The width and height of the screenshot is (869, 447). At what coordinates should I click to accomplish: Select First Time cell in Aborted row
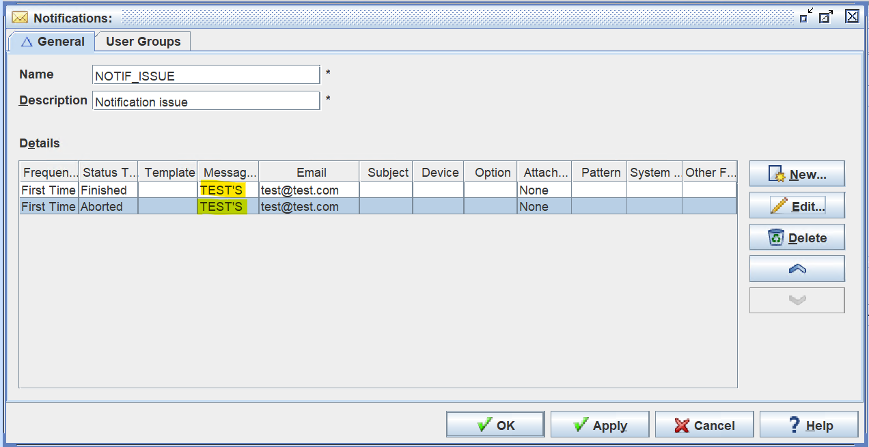tap(49, 206)
